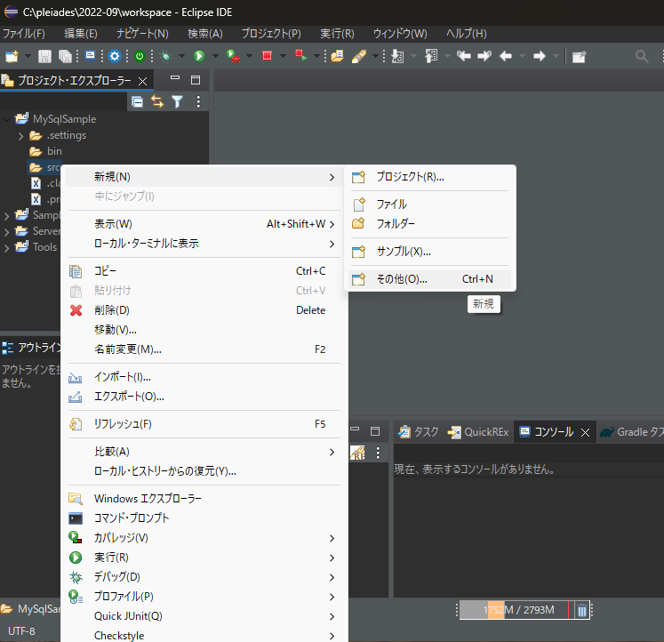Image resolution: width=664 pixels, height=642 pixels.
Task: Click the Search flashlight toolbar icon
Action: pyautogui.click(x=359, y=56)
